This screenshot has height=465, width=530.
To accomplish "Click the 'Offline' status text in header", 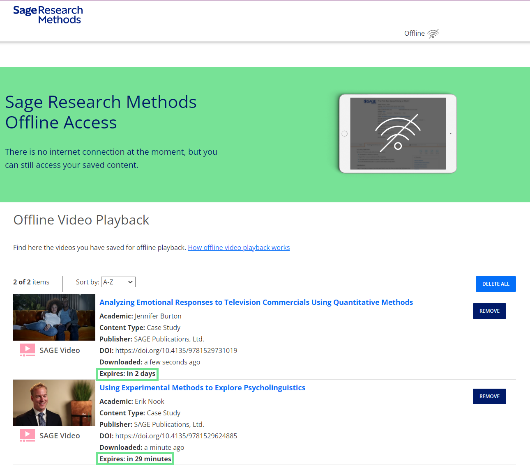I will (414, 34).
